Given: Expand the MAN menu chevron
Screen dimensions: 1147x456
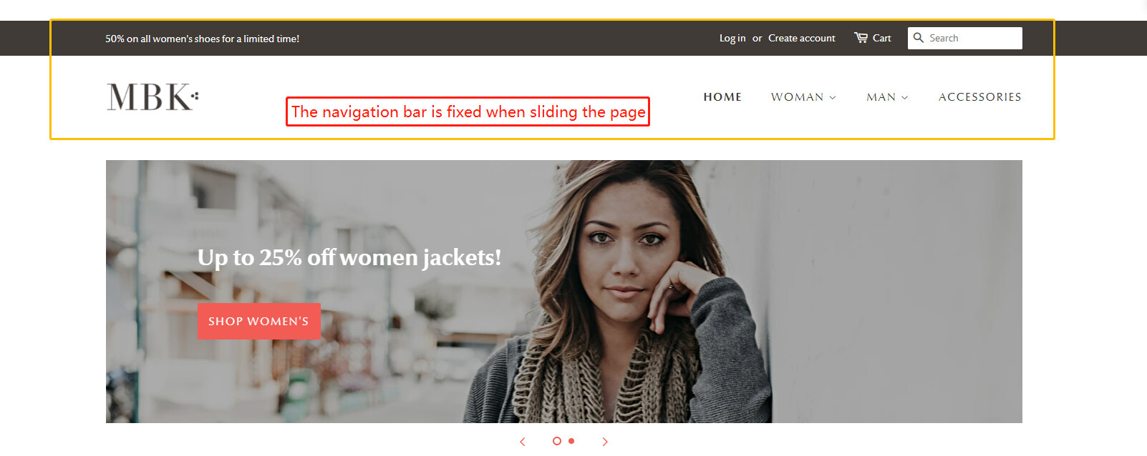Looking at the screenshot, I should (x=905, y=98).
